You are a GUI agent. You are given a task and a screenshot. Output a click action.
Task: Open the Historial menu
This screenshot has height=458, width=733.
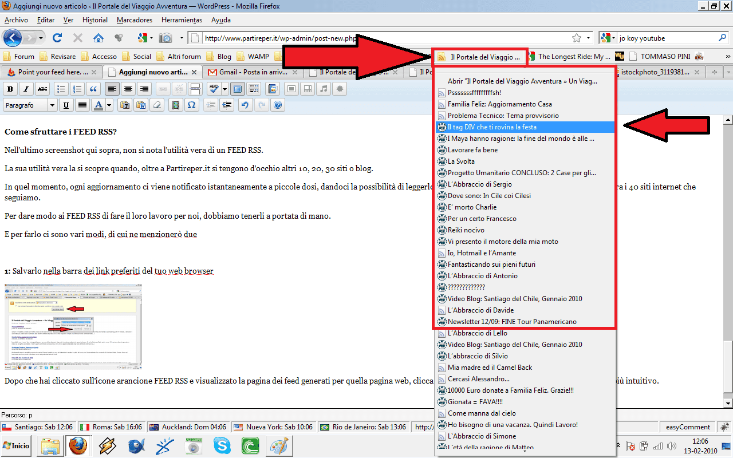point(95,20)
